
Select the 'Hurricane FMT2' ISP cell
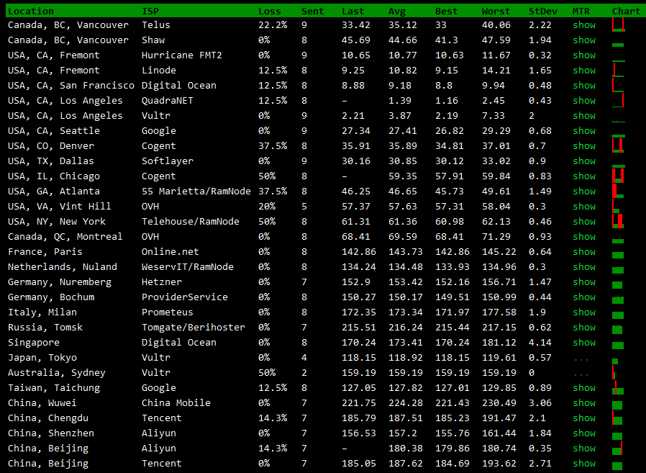coord(182,55)
